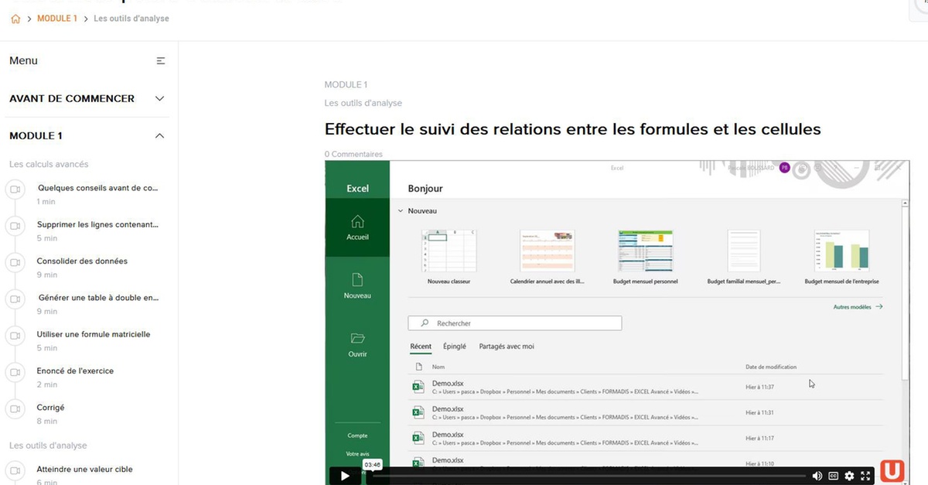Click video icon beside Quelques conseils
This screenshot has width=928, height=485.
[15, 189]
